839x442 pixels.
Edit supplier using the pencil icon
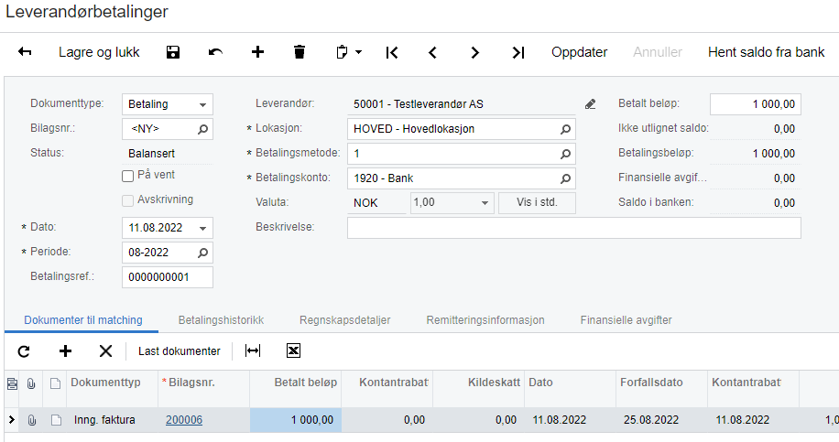click(x=591, y=103)
